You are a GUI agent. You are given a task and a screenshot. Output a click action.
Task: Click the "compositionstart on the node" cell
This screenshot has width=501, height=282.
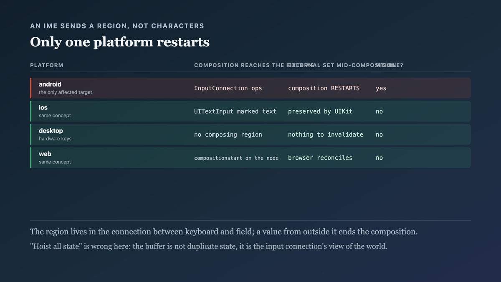click(236, 158)
